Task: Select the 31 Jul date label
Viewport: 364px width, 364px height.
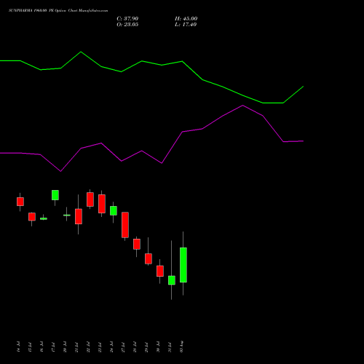Action: coord(170,347)
